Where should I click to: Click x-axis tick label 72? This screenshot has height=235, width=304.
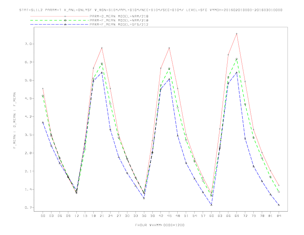(x=245, y=216)
